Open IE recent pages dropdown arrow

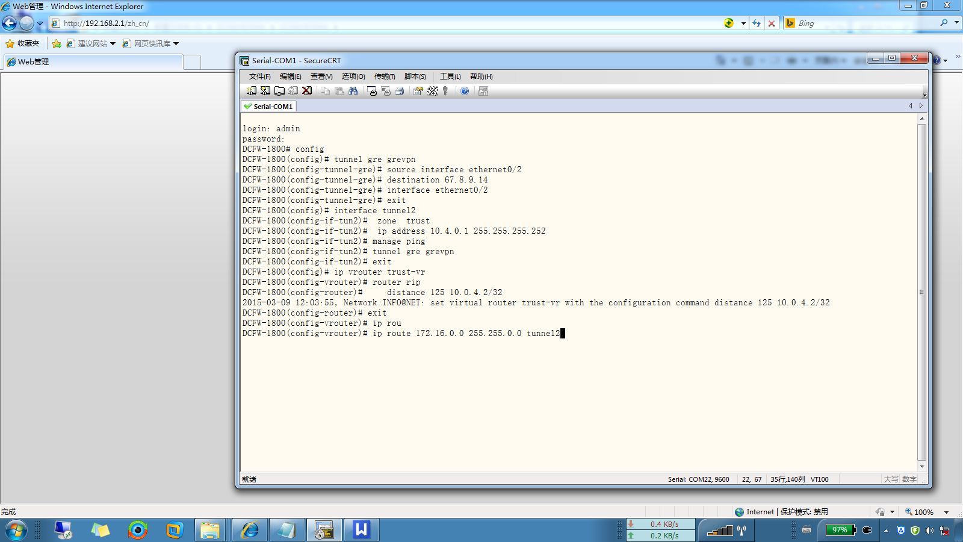tap(40, 23)
